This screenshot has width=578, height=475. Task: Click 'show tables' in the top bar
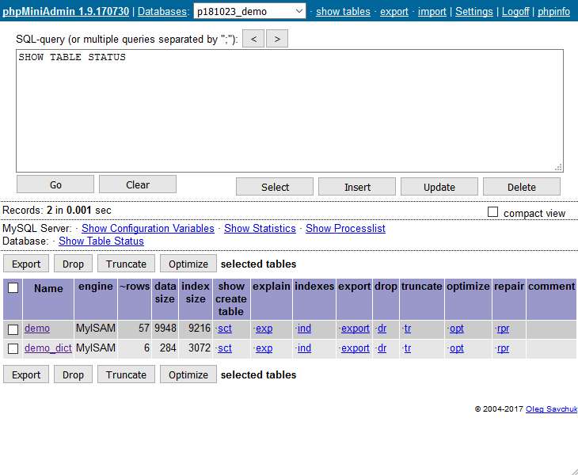[x=343, y=11]
